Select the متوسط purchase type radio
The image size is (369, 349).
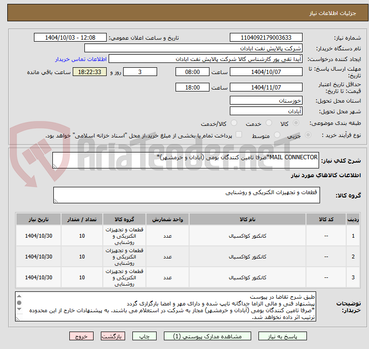[x=277, y=135]
